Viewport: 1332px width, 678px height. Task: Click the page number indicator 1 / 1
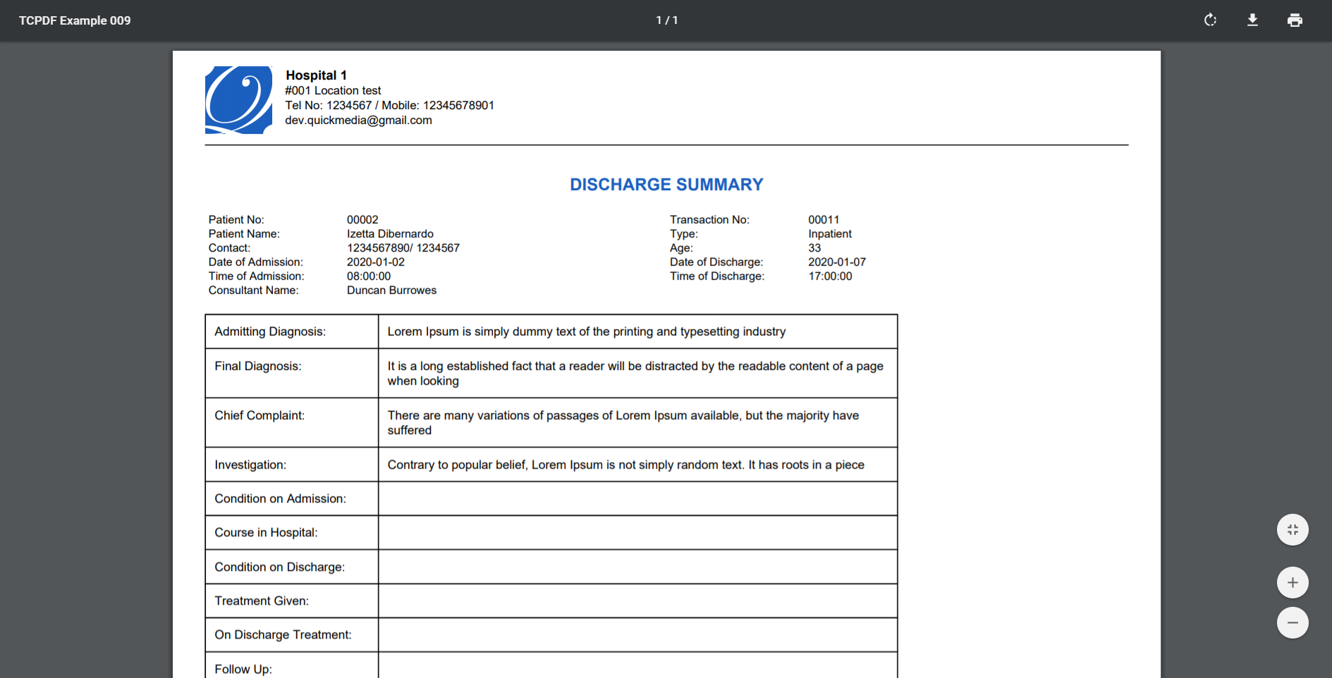tap(666, 20)
